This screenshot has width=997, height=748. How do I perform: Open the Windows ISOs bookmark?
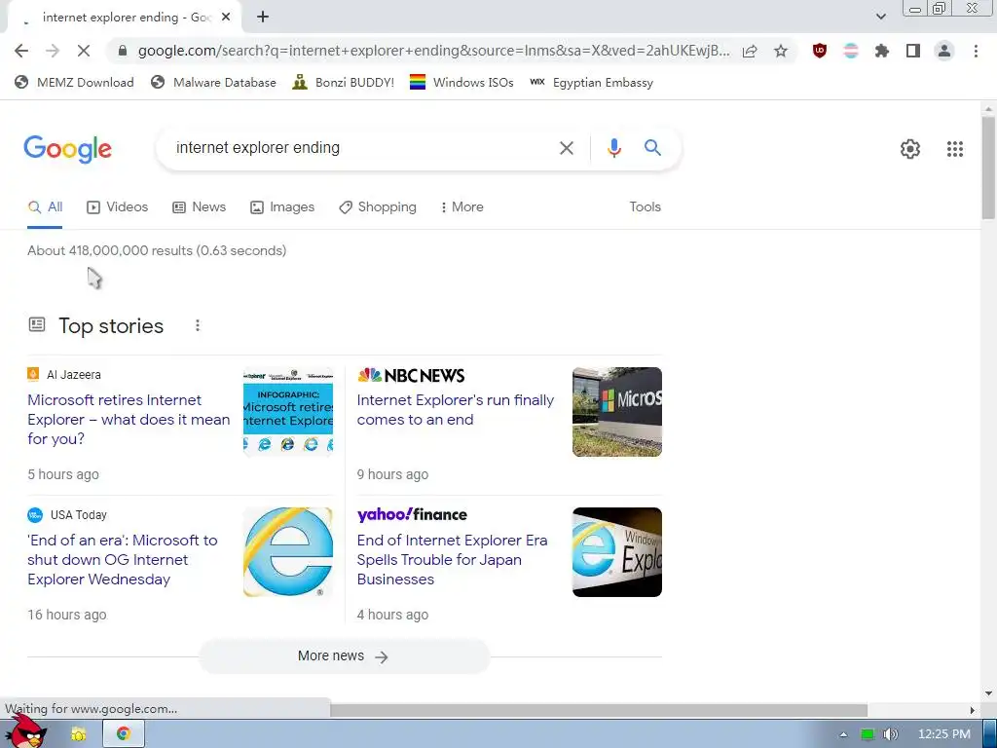tap(462, 82)
